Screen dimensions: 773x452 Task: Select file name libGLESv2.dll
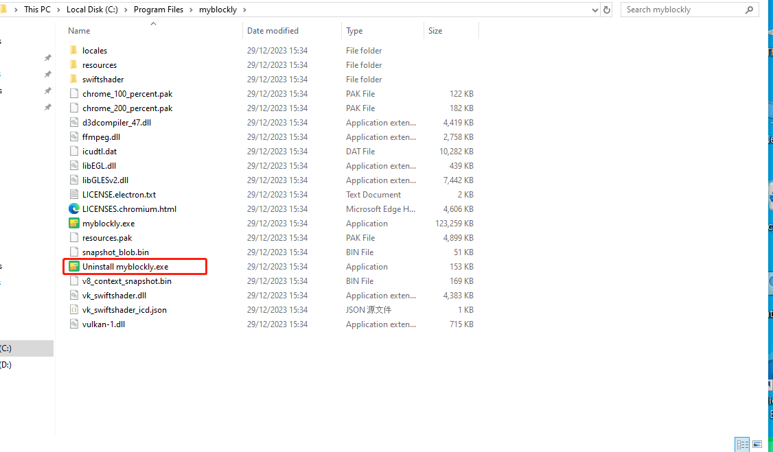(106, 180)
